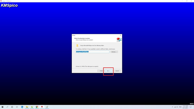Click the free disk space requirement text
The image size is (194, 109).
pyautogui.click(x=87, y=67)
